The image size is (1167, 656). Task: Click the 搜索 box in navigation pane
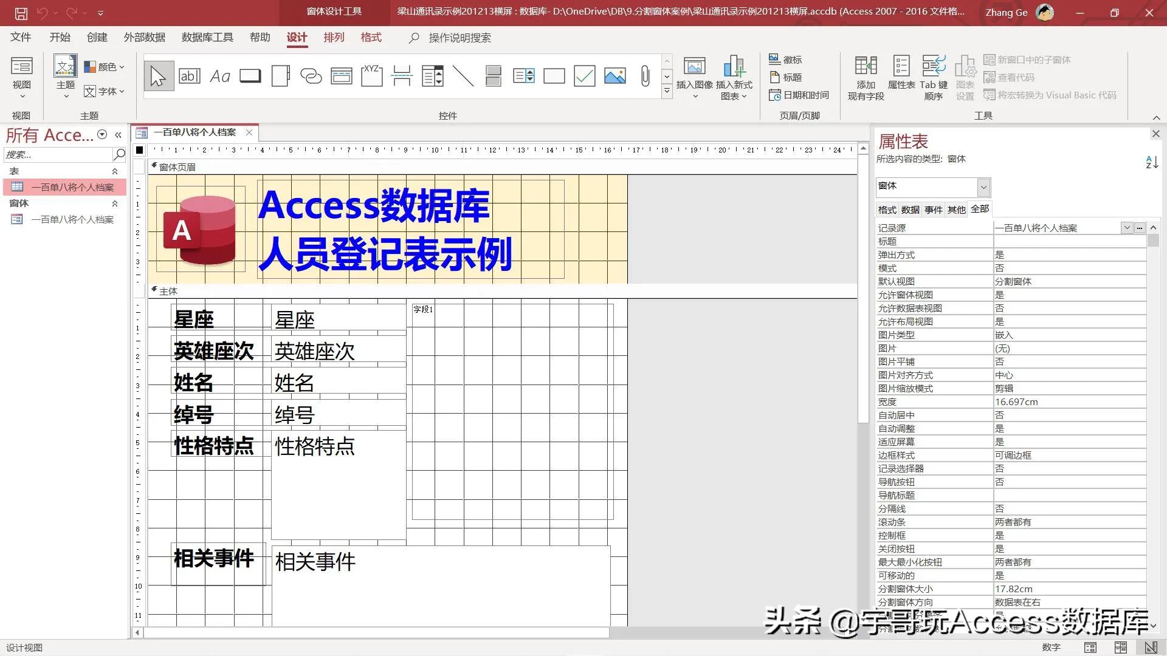[x=58, y=155]
